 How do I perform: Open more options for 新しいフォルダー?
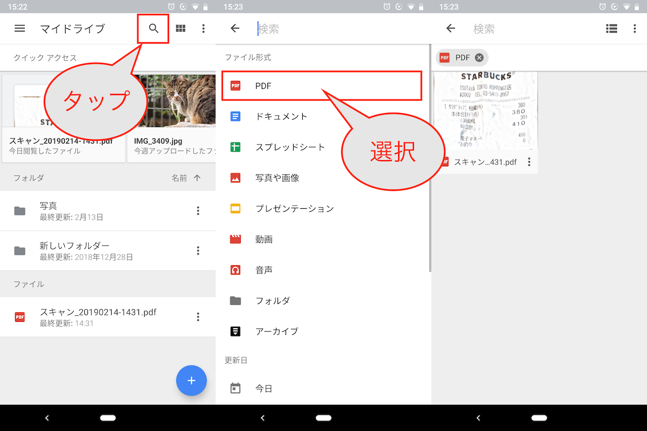coord(198,251)
